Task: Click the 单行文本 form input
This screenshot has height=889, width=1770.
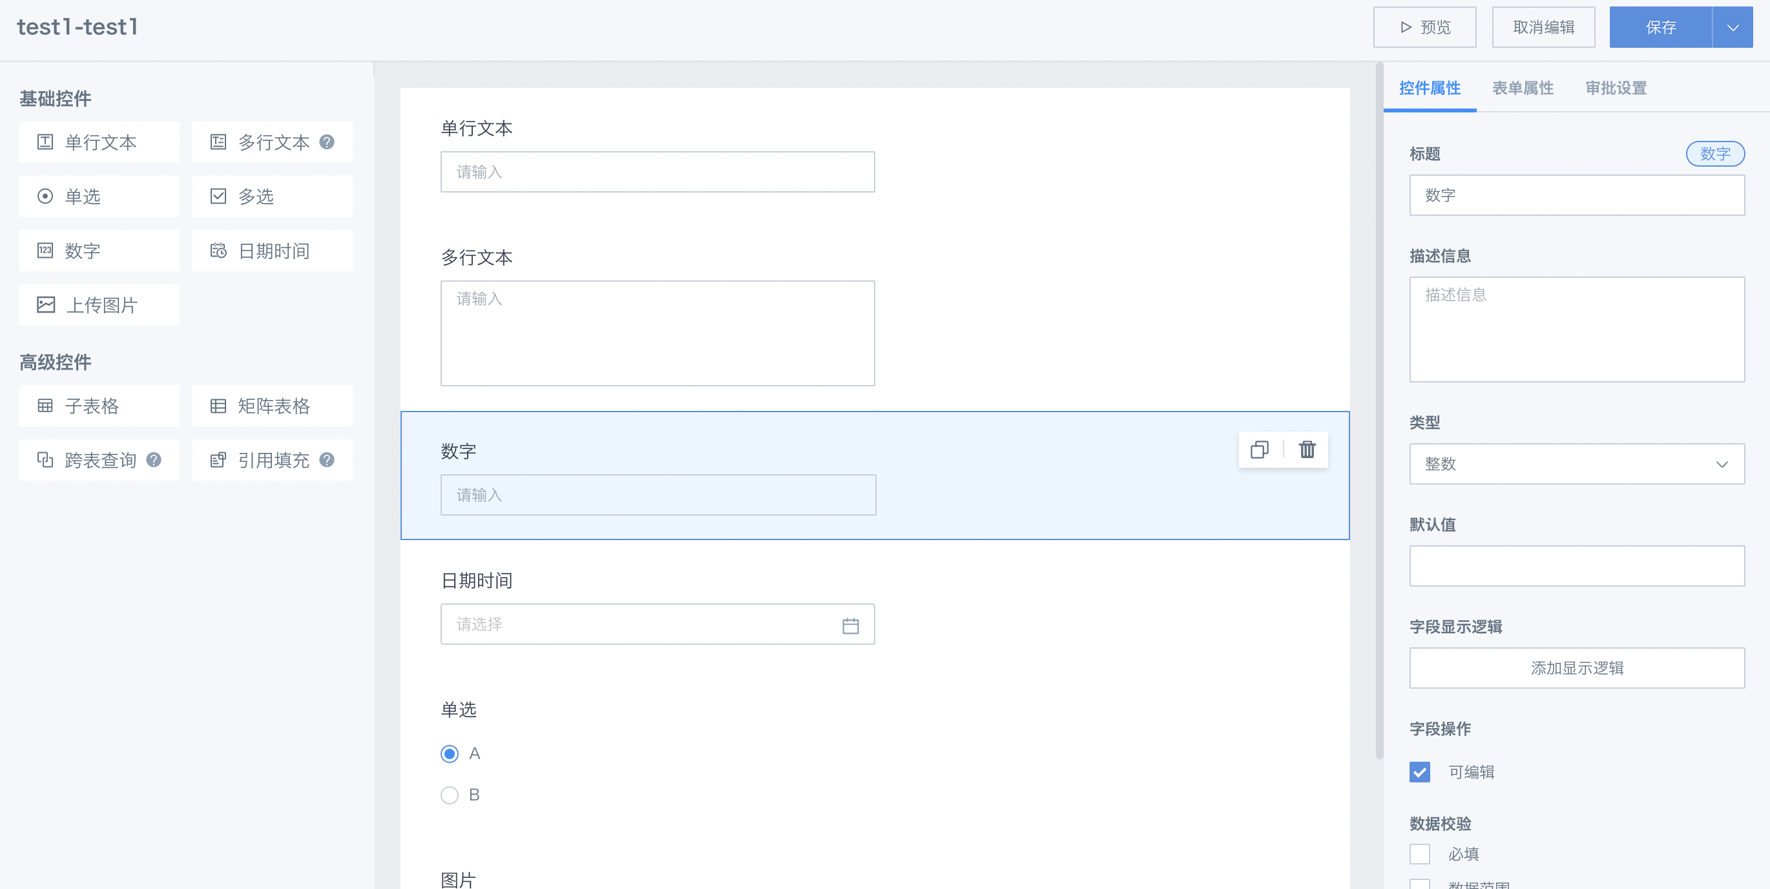Action: coord(658,172)
